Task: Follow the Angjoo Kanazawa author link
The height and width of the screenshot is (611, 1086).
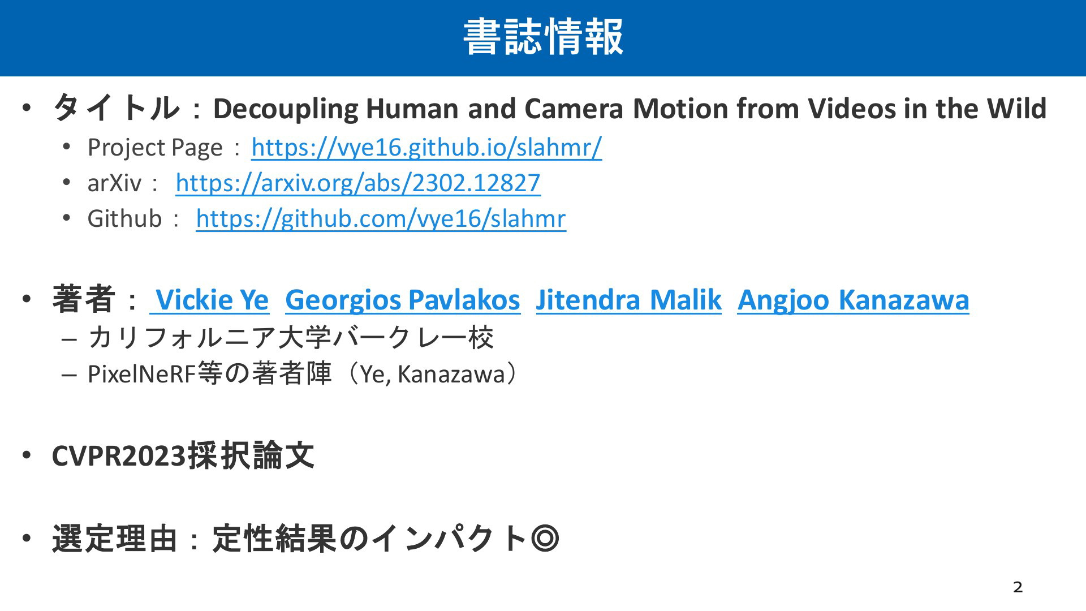Action: pyautogui.click(x=853, y=300)
